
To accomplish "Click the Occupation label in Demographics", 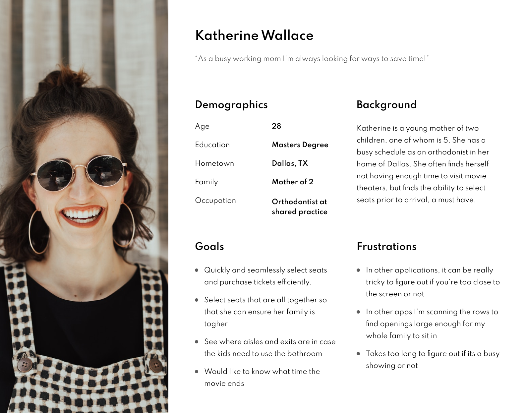I will click(215, 201).
